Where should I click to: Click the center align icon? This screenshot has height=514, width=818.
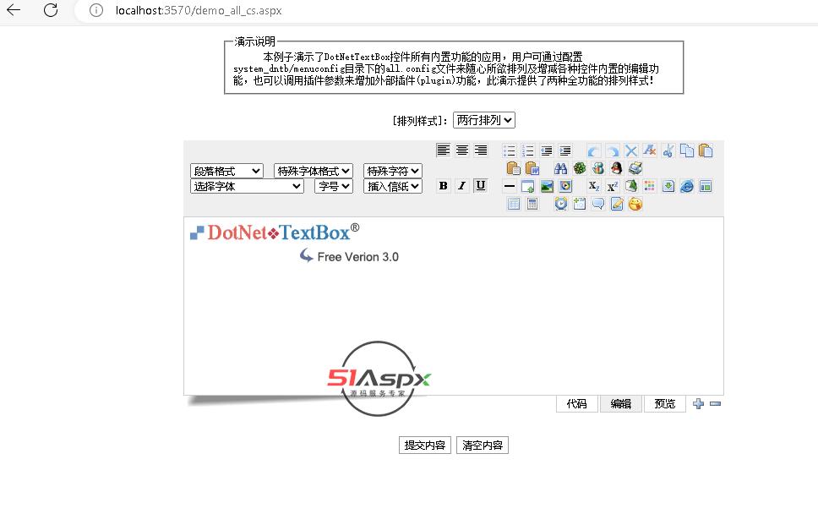(461, 150)
